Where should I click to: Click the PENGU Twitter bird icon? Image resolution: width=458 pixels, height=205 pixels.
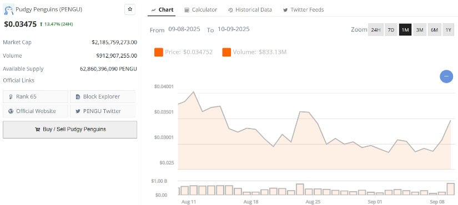pos(78,111)
